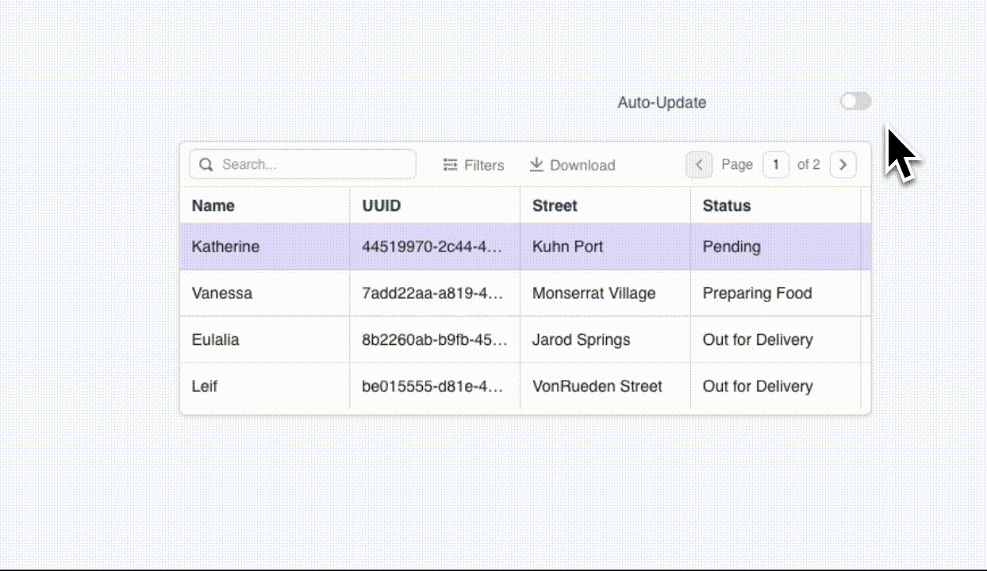Click the Status column header
Viewport: 987px width, 571px height.
coord(726,205)
